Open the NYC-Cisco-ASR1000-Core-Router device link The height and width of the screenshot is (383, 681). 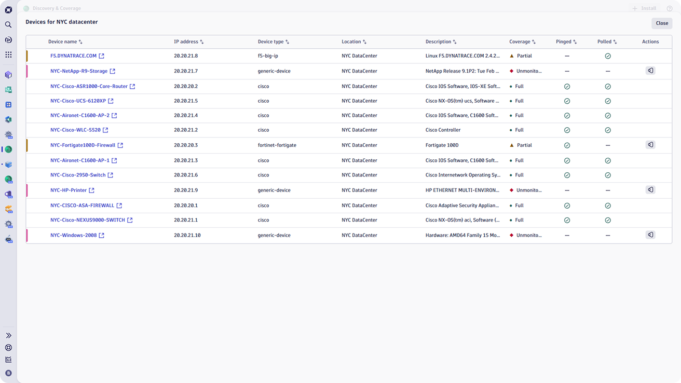point(89,87)
